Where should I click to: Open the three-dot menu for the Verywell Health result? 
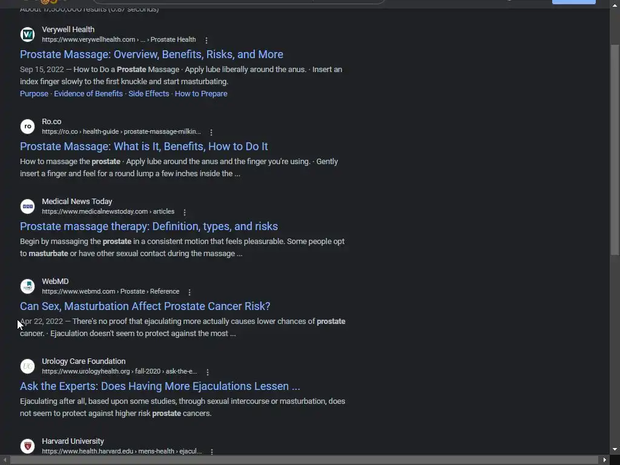[x=206, y=40]
